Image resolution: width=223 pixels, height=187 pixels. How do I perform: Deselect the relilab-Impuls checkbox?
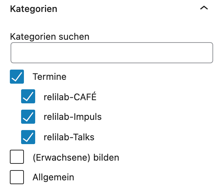pyautogui.click(x=28, y=117)
